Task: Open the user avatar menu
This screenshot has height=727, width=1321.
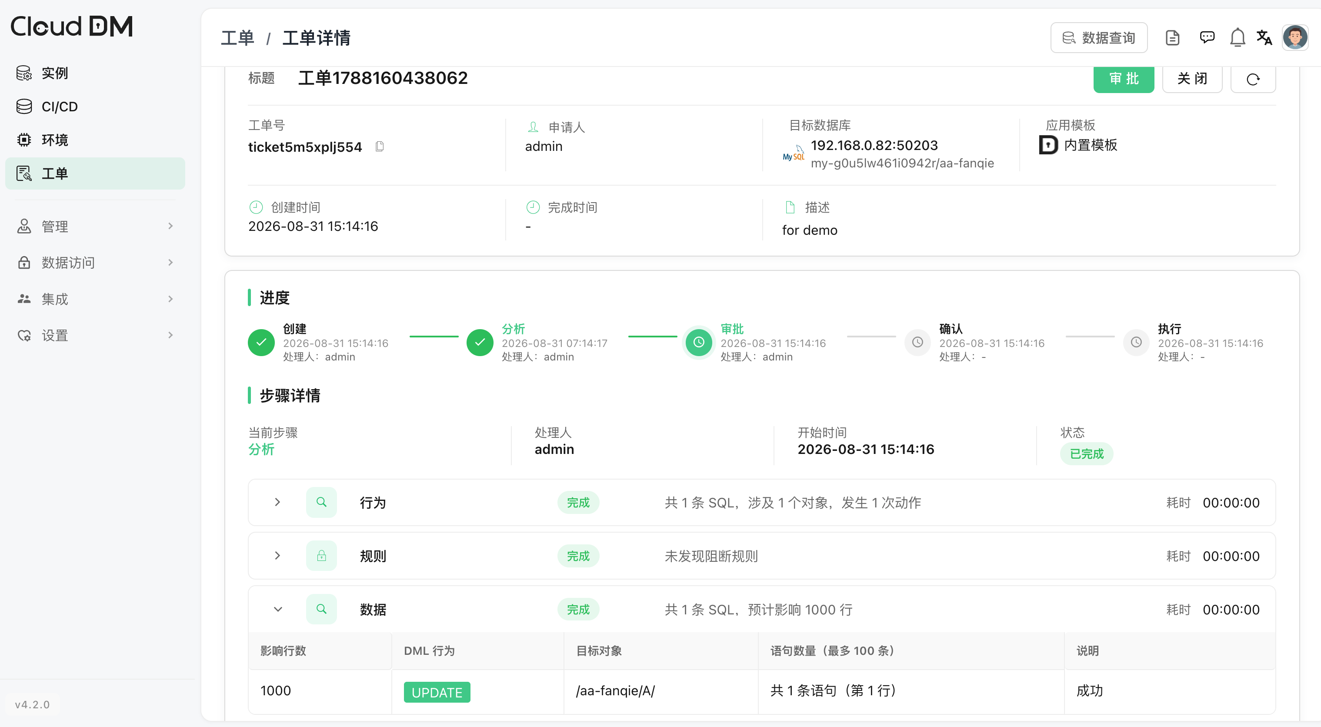Action: tap(1295, 37)
